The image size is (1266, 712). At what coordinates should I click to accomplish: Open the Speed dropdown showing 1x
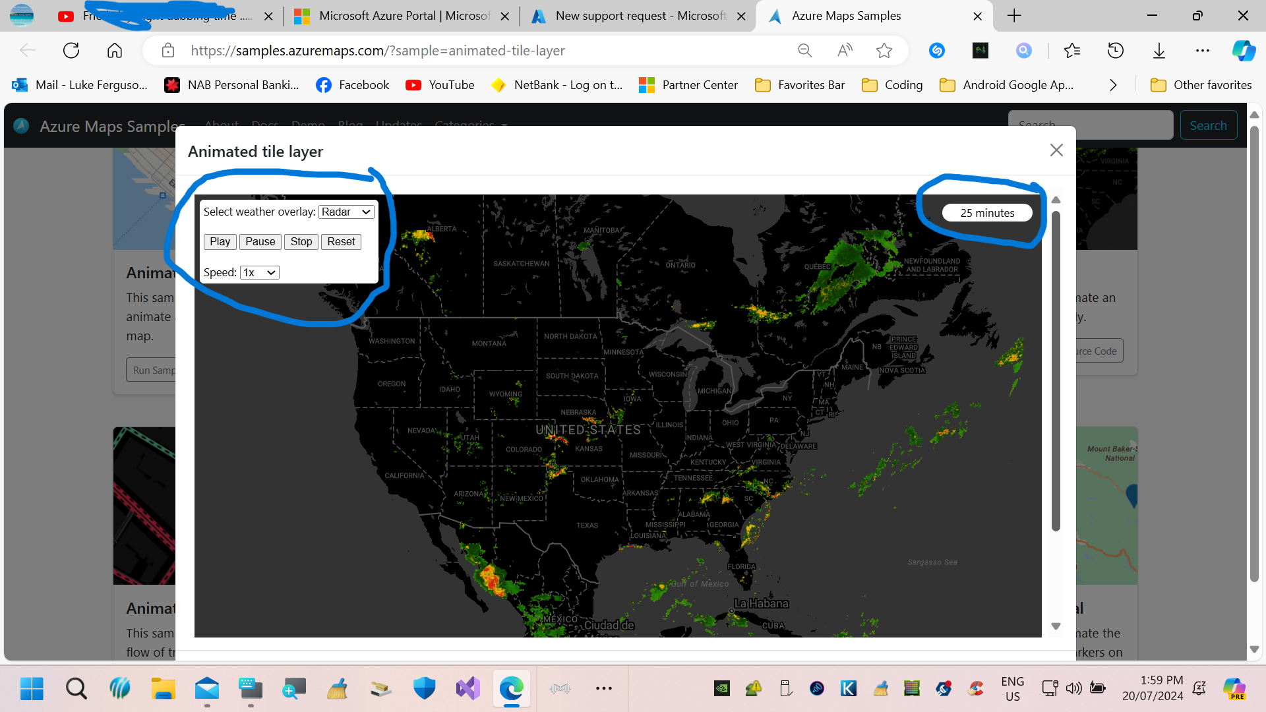tap(259, 272)
